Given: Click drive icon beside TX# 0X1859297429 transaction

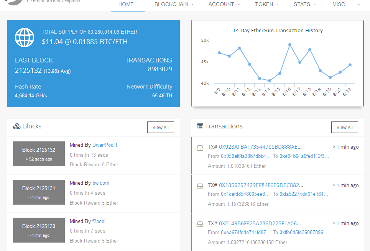Looking at the screenshot, I should [x=200, y=186].
